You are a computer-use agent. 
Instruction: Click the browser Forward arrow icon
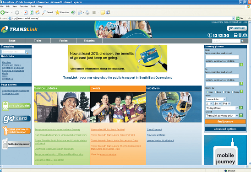[x=17, y=12]
